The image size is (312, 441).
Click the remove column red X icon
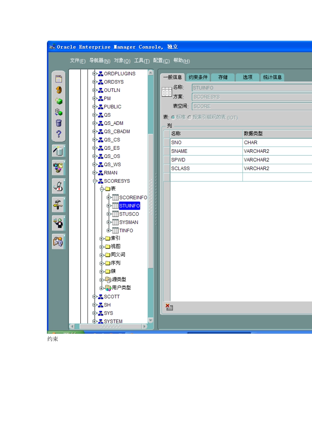[168, 307]
